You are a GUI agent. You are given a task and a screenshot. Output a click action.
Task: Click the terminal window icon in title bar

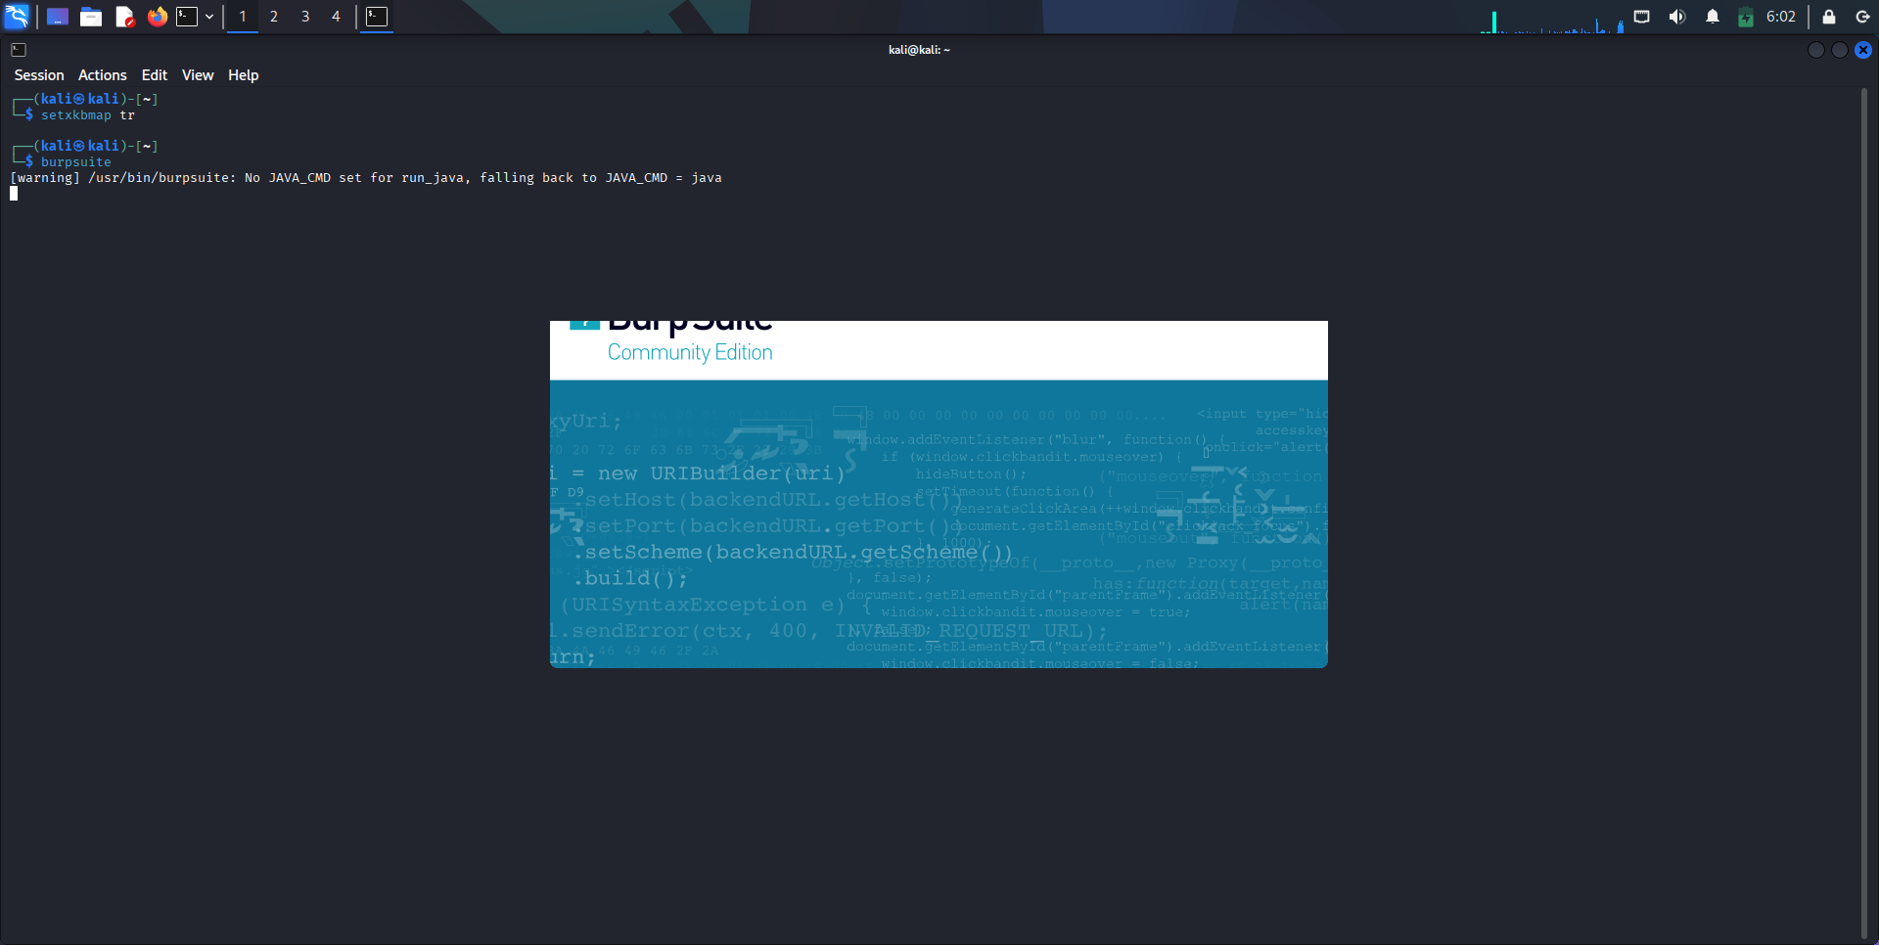tap(19, 50)
